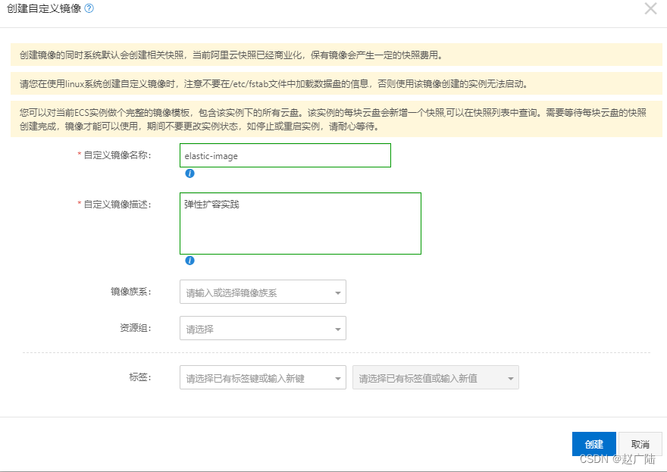Click inside the elastic-image name field

(x=284, y=155)
